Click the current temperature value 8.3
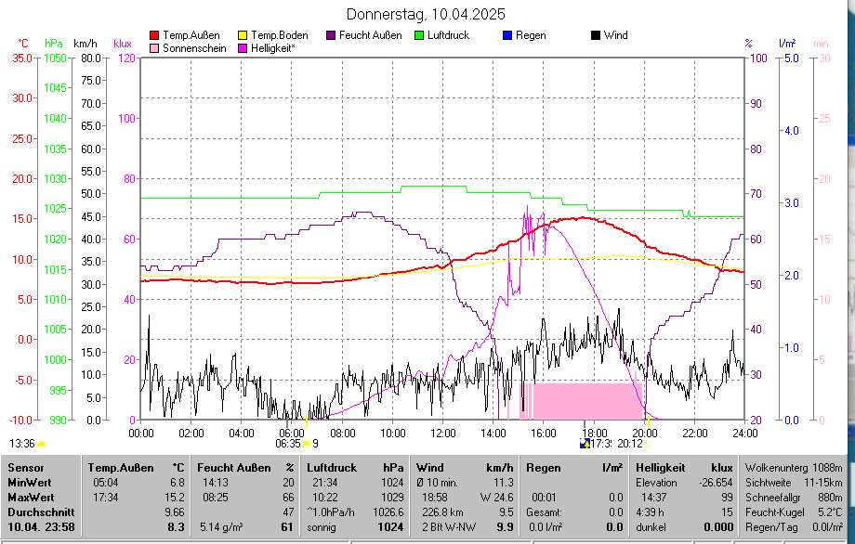 tap(177, 527)
